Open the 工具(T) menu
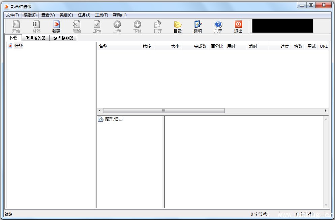 (101, 15)
